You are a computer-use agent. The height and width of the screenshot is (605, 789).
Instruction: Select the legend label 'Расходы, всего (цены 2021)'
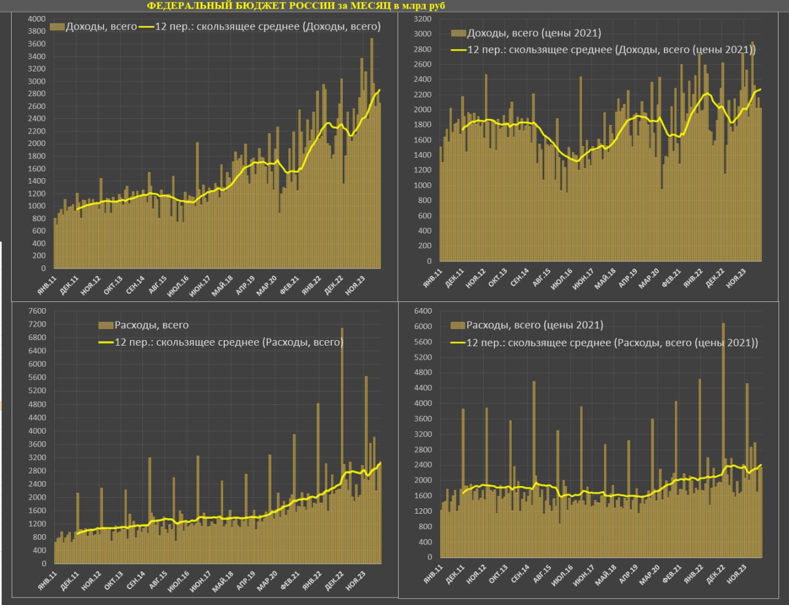pos(534,325)
